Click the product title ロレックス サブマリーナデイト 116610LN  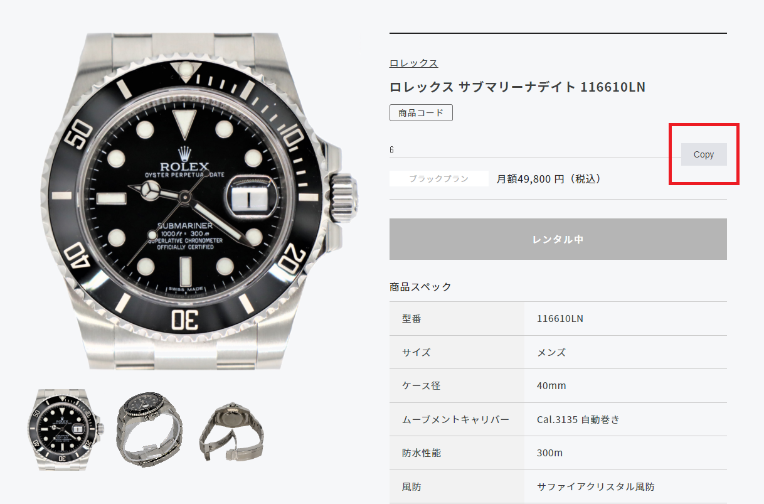pos(517,87)
